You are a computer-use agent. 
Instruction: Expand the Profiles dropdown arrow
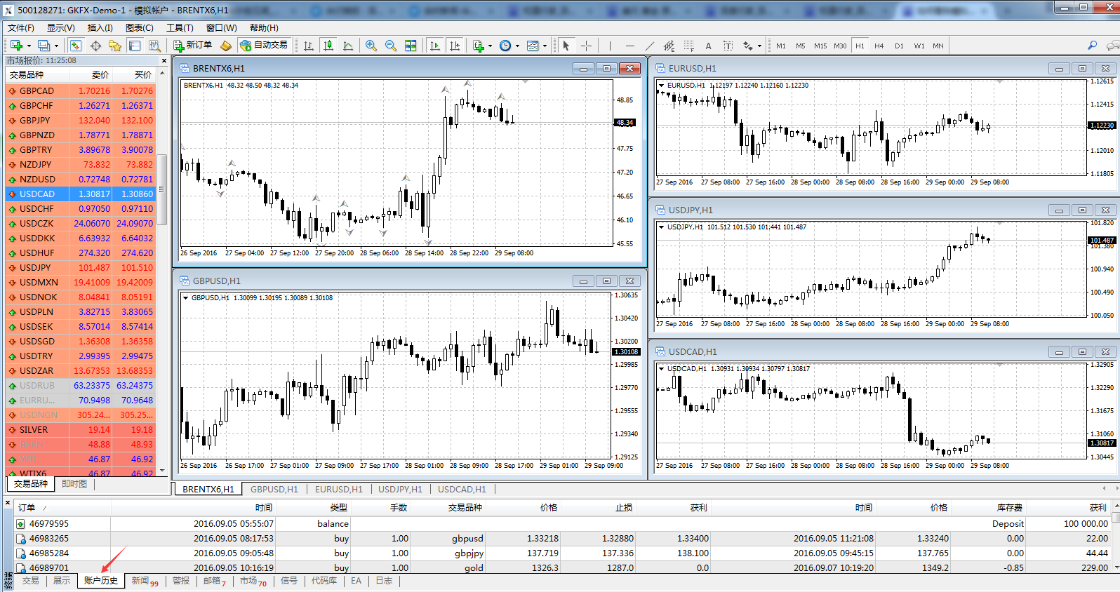56,46
